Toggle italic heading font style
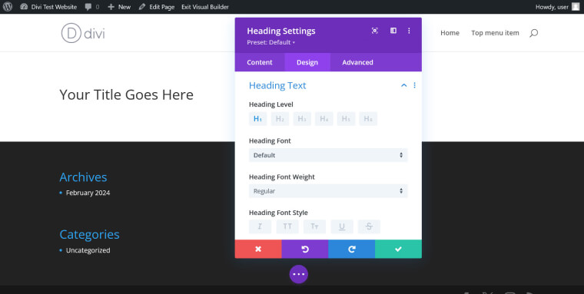Image resolution: width=584 pixels, height=294 pixels. click(x=260, y=226)
